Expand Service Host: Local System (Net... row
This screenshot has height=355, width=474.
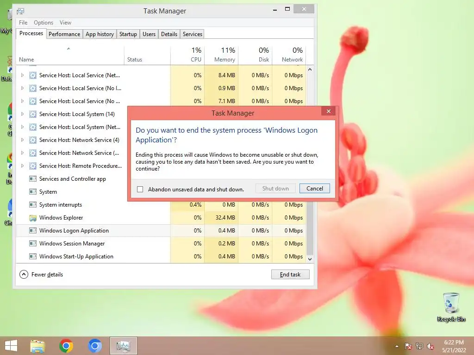(22, 127)
